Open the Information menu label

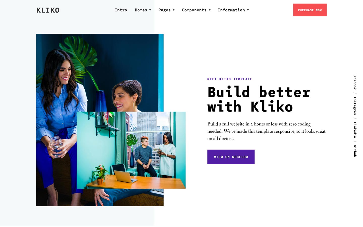[231, 10]
